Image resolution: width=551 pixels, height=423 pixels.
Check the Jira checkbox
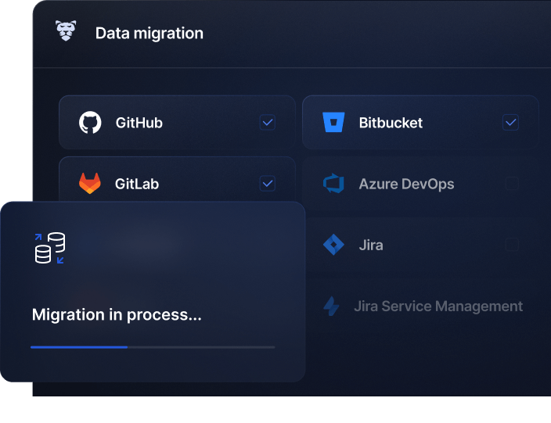(x=511, y=246)
